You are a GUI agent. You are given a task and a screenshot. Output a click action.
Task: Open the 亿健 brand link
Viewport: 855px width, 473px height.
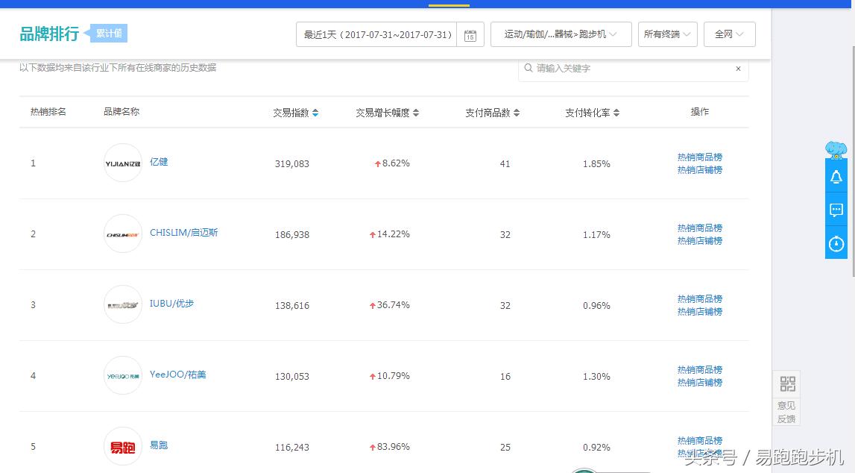[x=159, y=161]
